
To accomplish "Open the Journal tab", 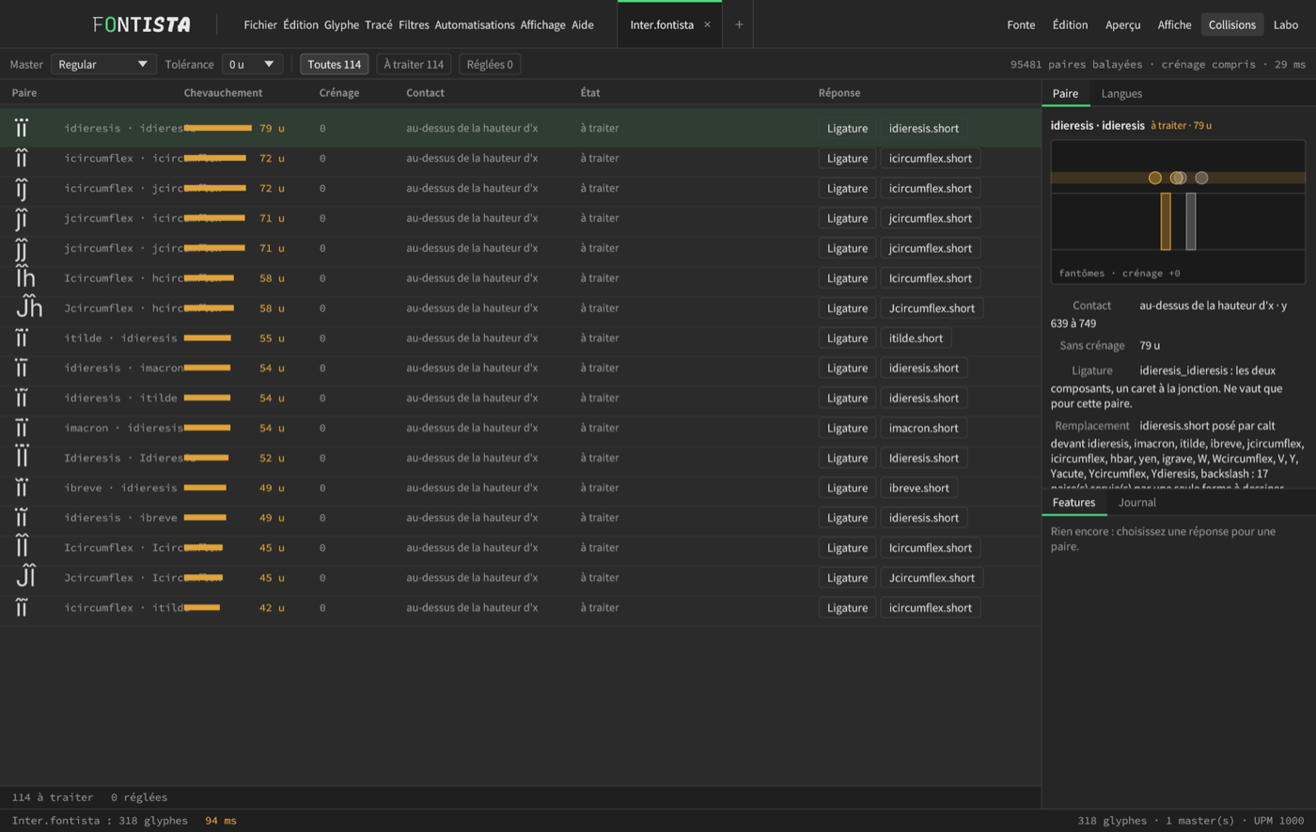I will click(1136, 502).
